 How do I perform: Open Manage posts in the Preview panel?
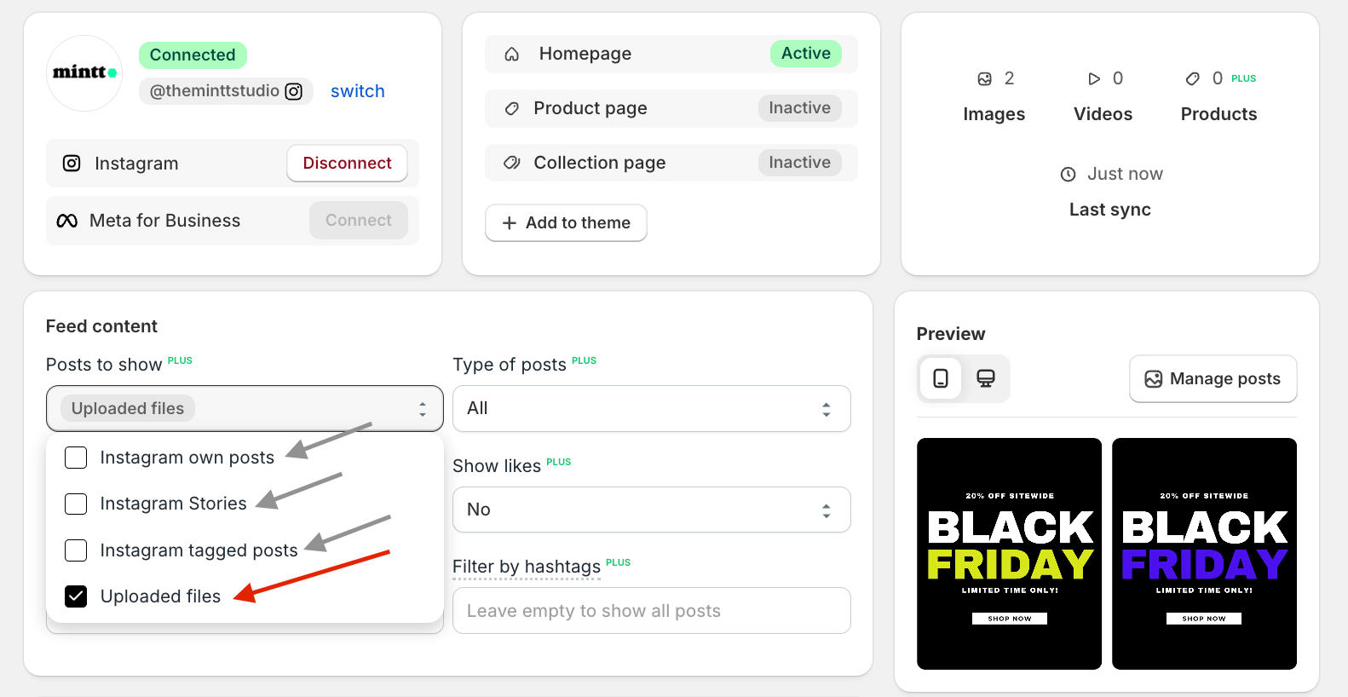1213,378
